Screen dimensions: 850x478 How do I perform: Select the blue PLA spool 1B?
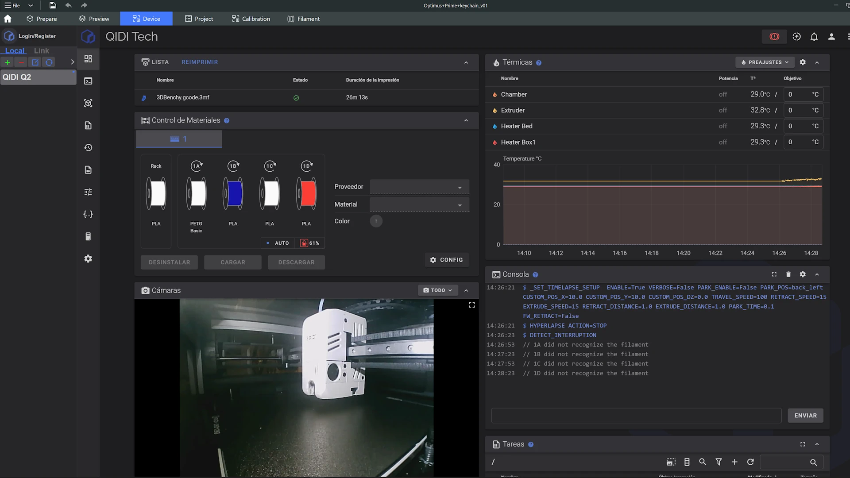[233, 193]
